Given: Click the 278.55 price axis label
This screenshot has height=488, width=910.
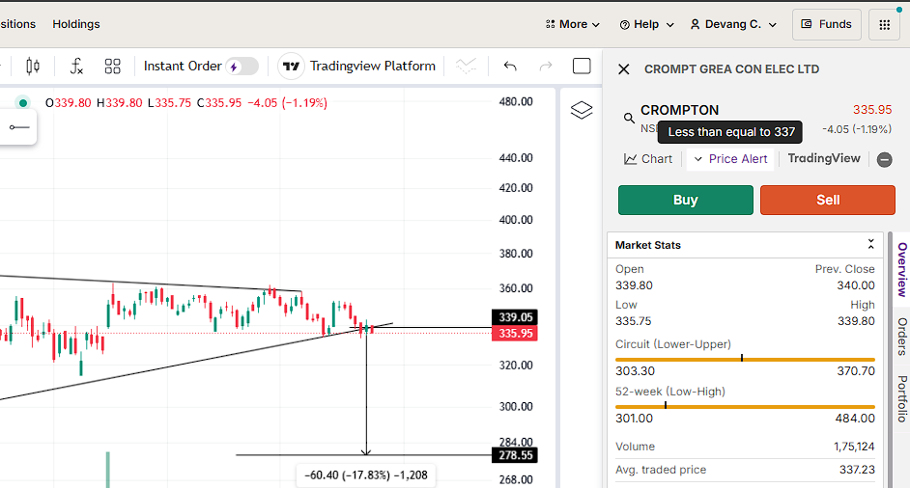Looking at the screenshot, I should click(515, 455).
